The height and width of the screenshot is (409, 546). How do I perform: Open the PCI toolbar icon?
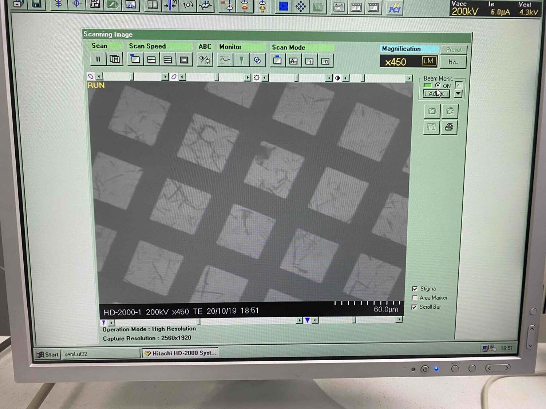tap(395, 8)
